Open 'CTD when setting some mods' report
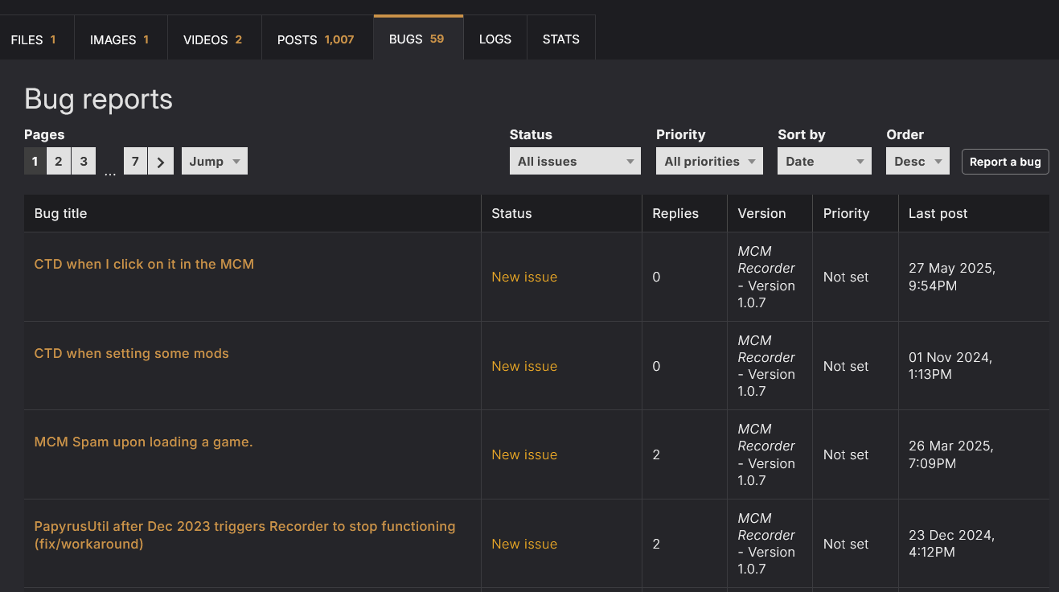 tap(131, 353)
